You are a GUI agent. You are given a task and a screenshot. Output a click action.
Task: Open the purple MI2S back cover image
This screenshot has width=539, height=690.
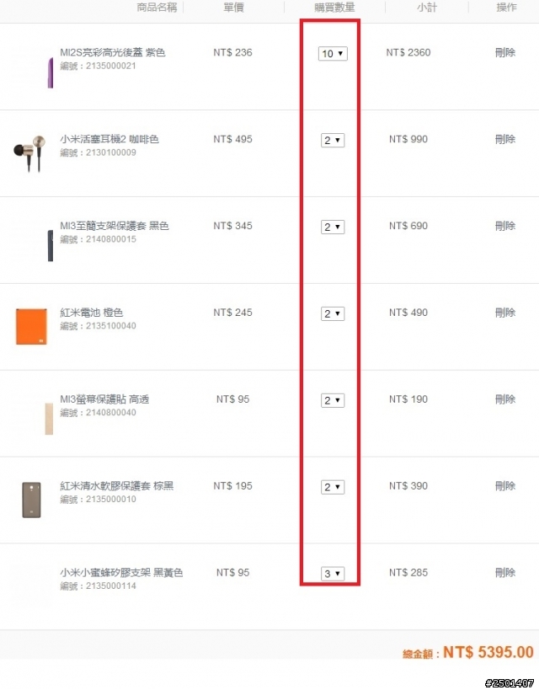click(x=51, y=72)
